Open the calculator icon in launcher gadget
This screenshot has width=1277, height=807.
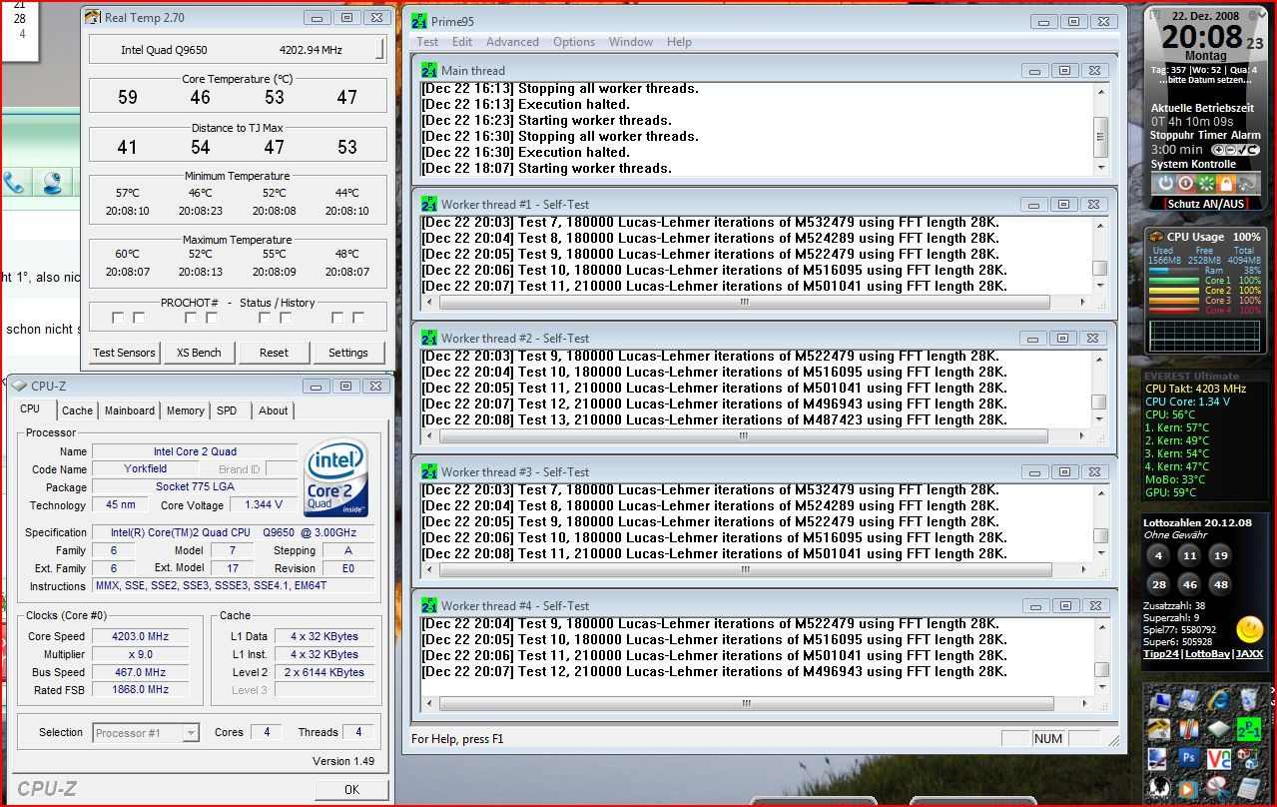point(1249,790)
